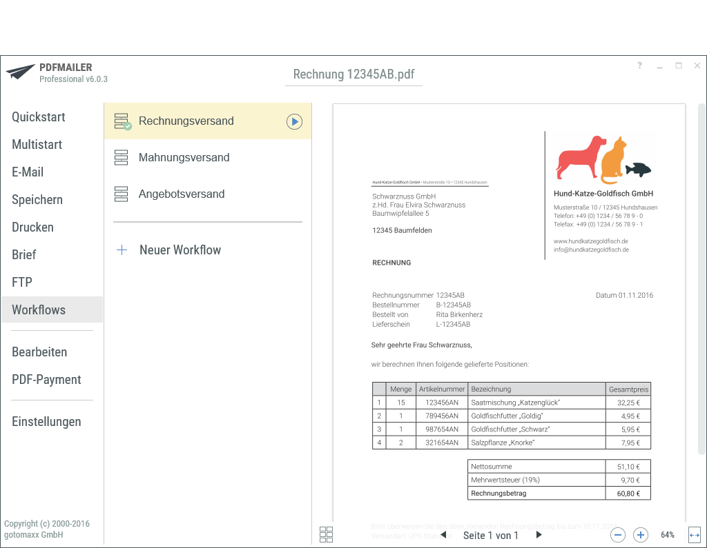The width and height of the screenshot is (707, 548).
Task: Zoom out with the minus icon
Action: [x=618, y=535]
